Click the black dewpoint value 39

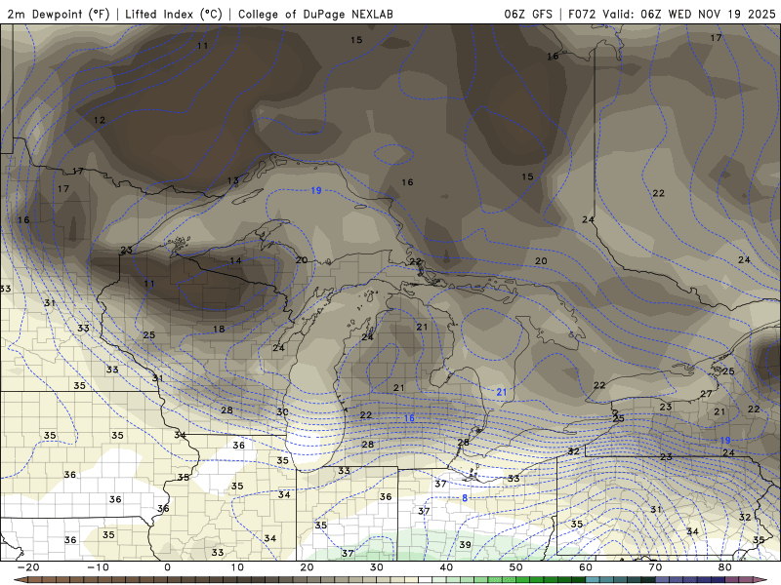[x=466, y=544]
